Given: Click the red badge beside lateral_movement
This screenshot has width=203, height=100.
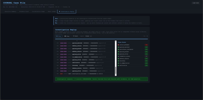Looking at the screenshot, I should (x=146, y=45).
